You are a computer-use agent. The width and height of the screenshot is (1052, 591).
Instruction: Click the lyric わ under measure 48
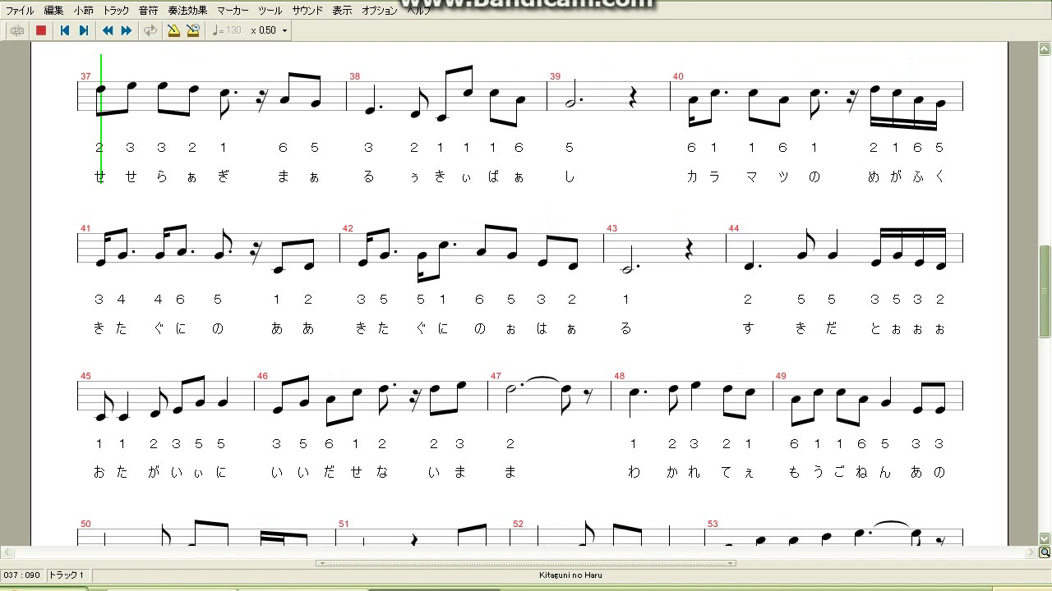(x=634, y=472)
